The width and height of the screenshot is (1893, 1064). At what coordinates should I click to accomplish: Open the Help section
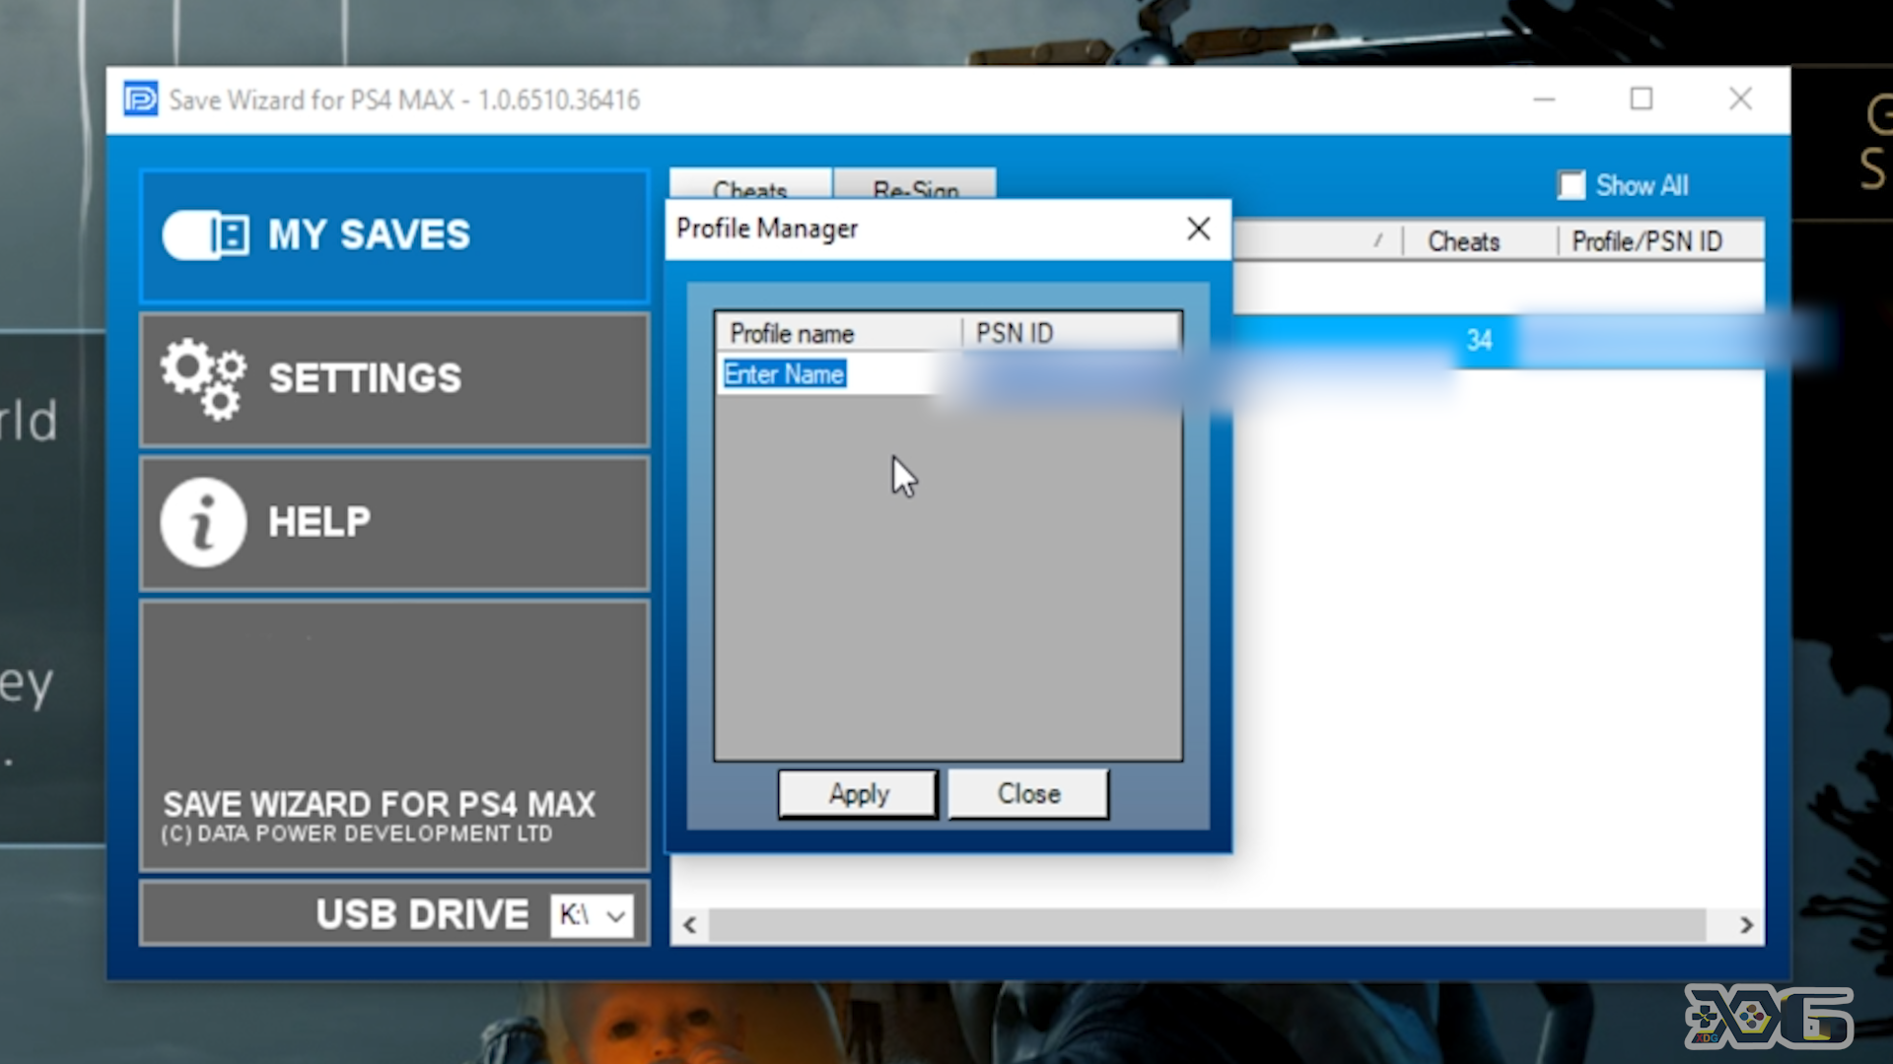coord(392,519)
